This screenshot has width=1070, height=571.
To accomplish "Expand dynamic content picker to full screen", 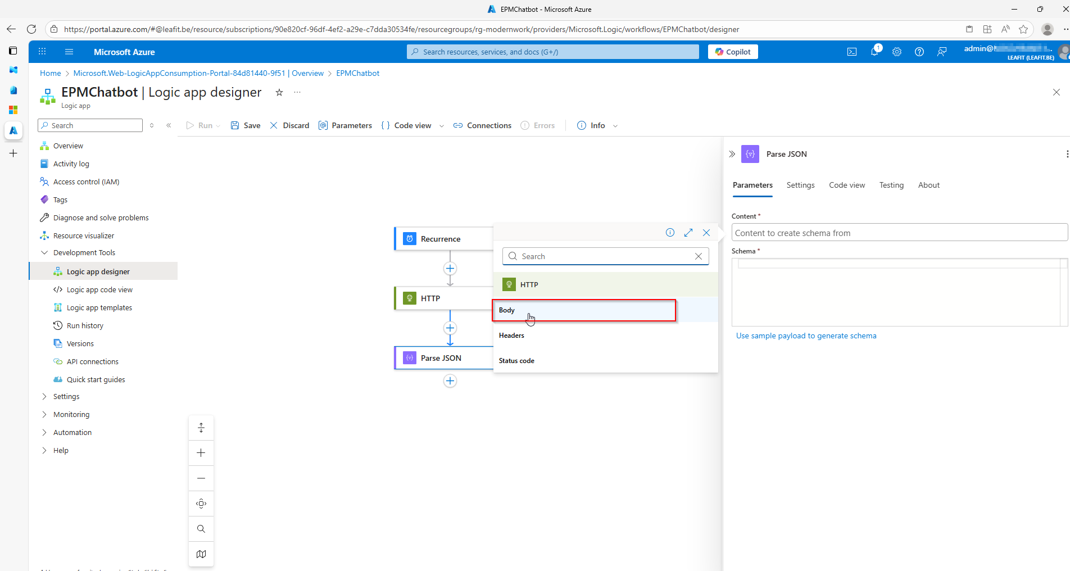I will coord(688,233).
